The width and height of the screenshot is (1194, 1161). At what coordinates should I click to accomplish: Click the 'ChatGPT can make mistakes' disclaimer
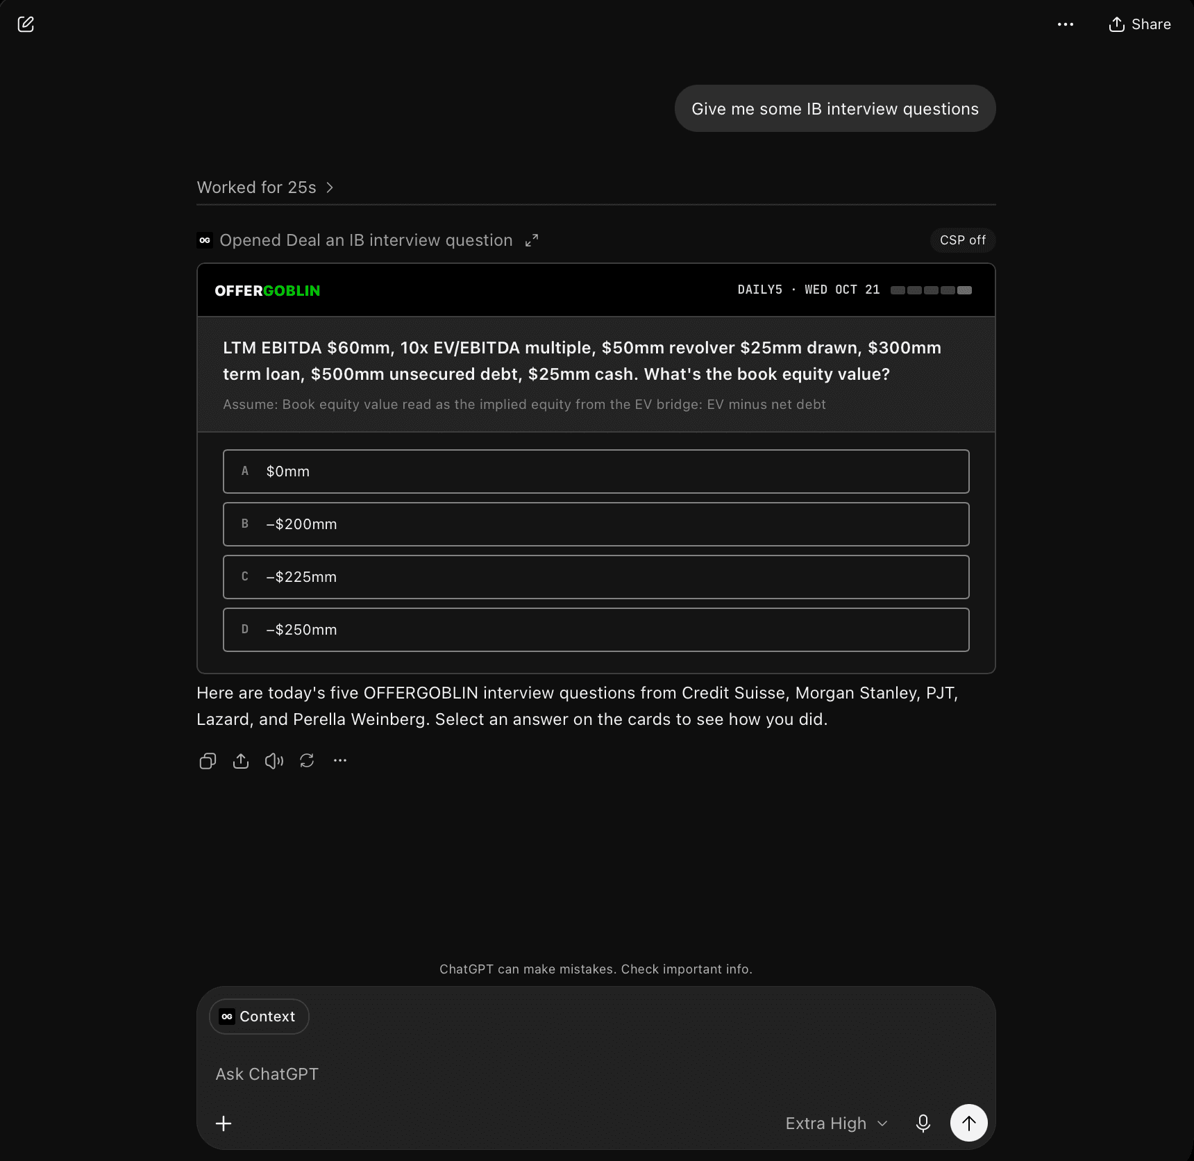click(596, 969)
